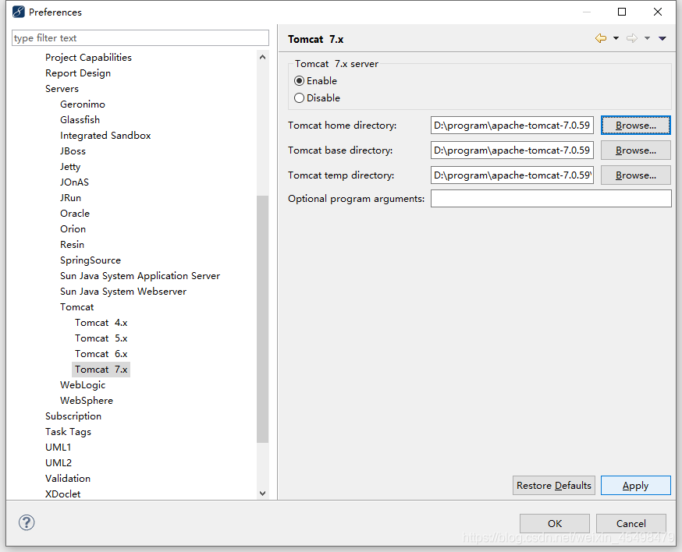Close the Preferences dialog

click(658, 12)
